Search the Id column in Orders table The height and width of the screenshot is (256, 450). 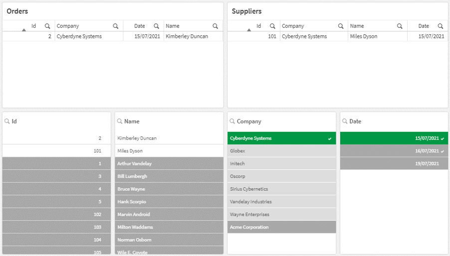point(47,26)
